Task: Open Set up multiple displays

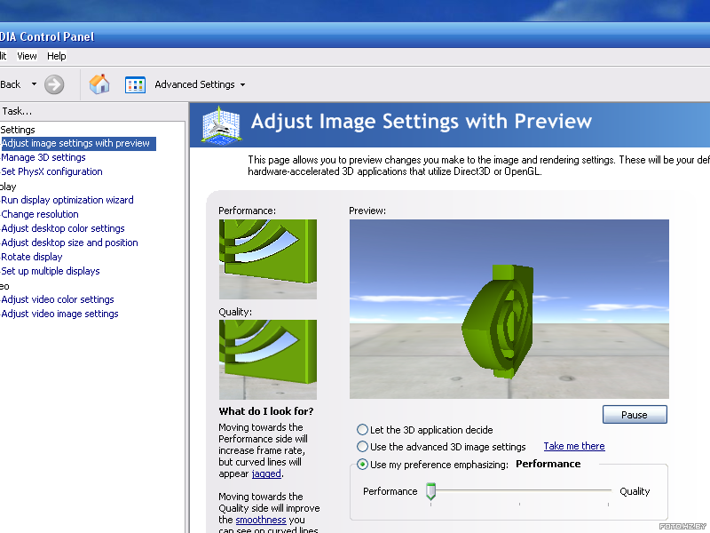Action: point(51,271)
